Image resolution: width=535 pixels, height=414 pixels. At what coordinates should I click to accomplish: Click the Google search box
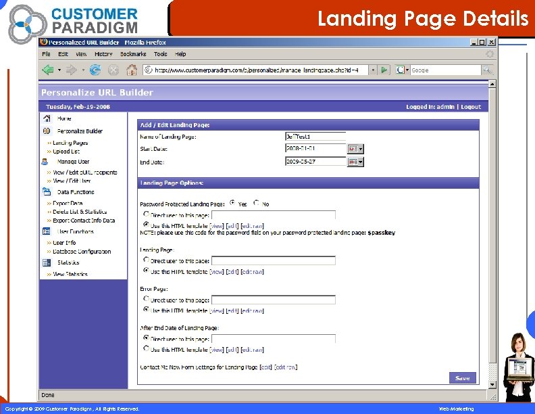tap(445, 70)
